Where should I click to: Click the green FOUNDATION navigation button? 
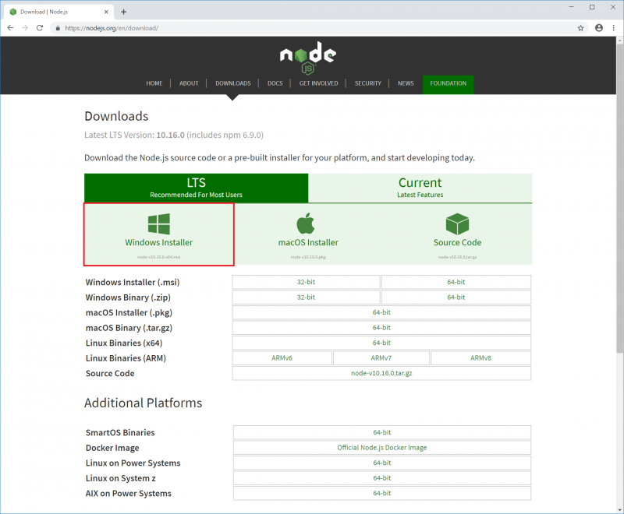[x=448, y=84]
